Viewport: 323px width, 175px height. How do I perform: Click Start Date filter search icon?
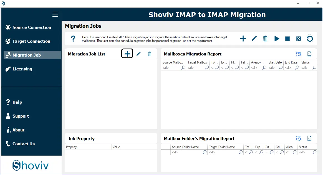coord(281,67)
